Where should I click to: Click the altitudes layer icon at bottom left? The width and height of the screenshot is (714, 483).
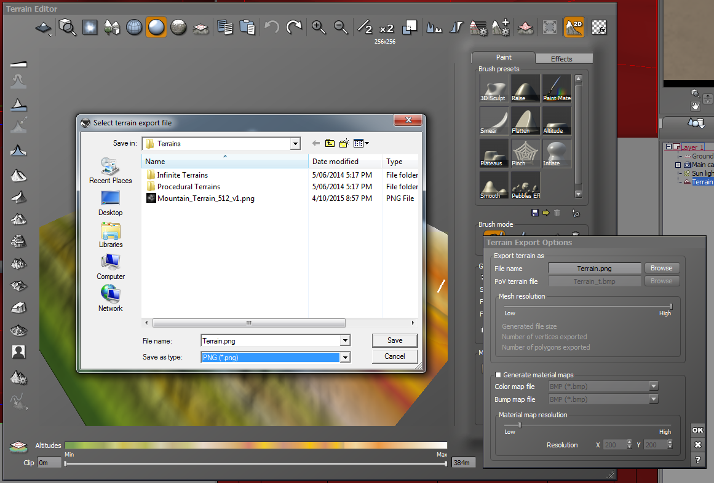pos(18,447)
